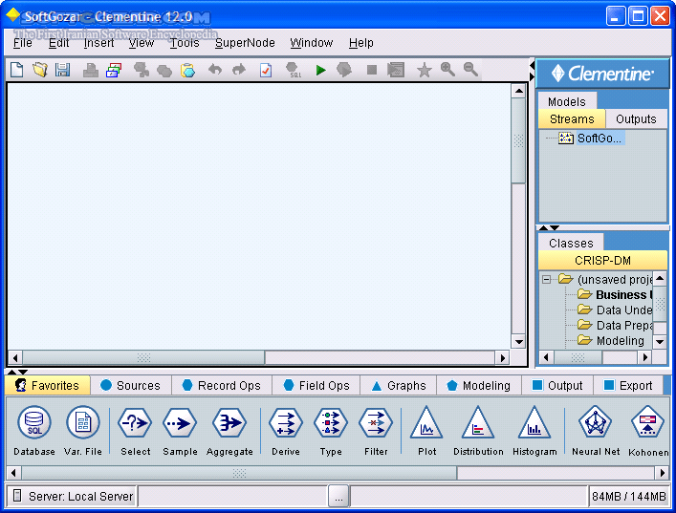Zoom out with the magnifier minus icon
The height and width of the screenshot is (513, 676).
[470, 70]
